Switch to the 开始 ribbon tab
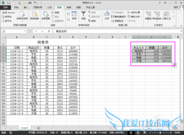This screenshot has height=135, width=184. 16,7
